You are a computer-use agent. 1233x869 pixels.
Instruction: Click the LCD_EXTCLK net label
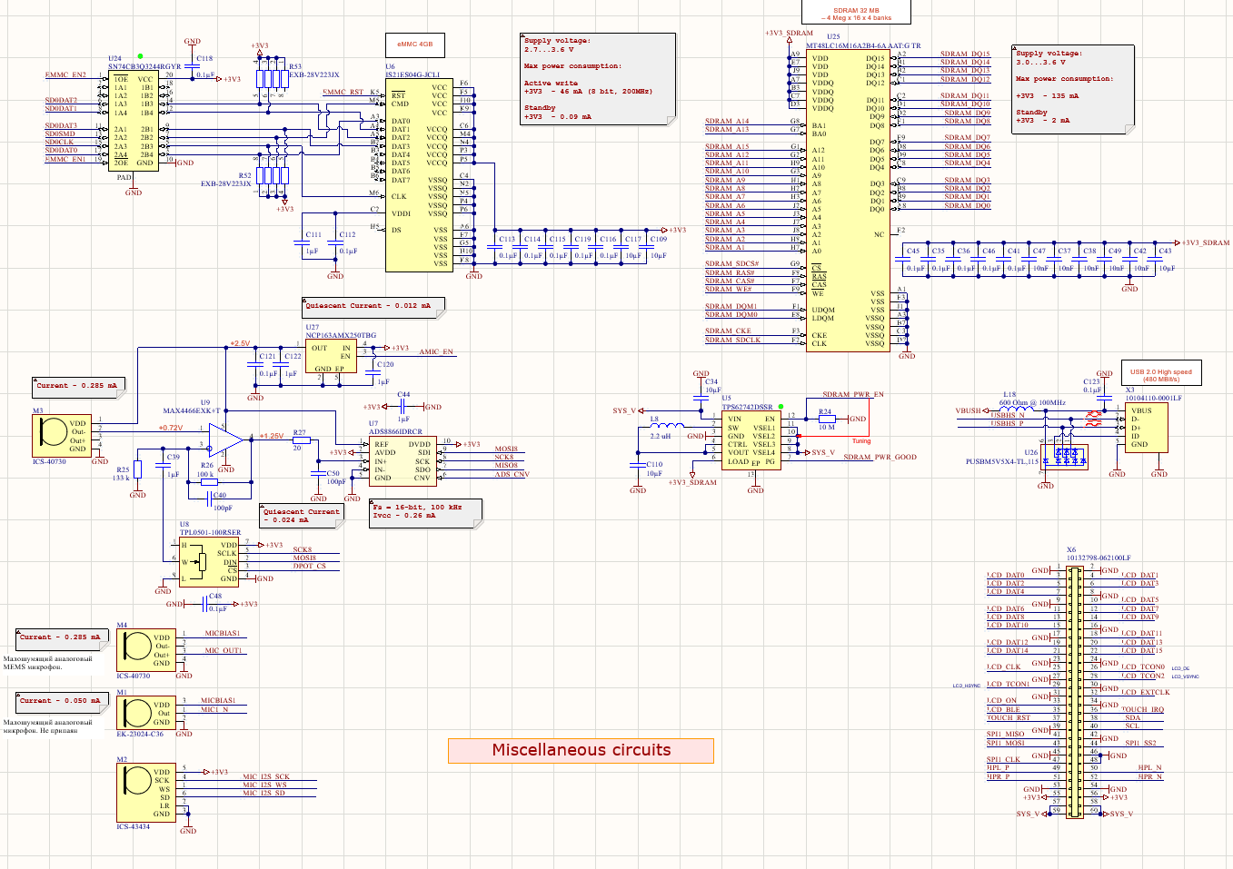[x=1146, y=692]
